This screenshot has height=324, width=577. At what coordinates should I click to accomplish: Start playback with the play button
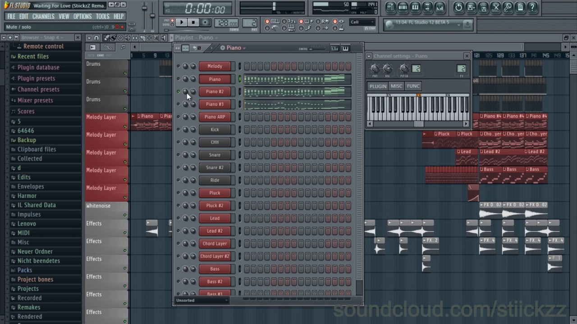point(182,22)
